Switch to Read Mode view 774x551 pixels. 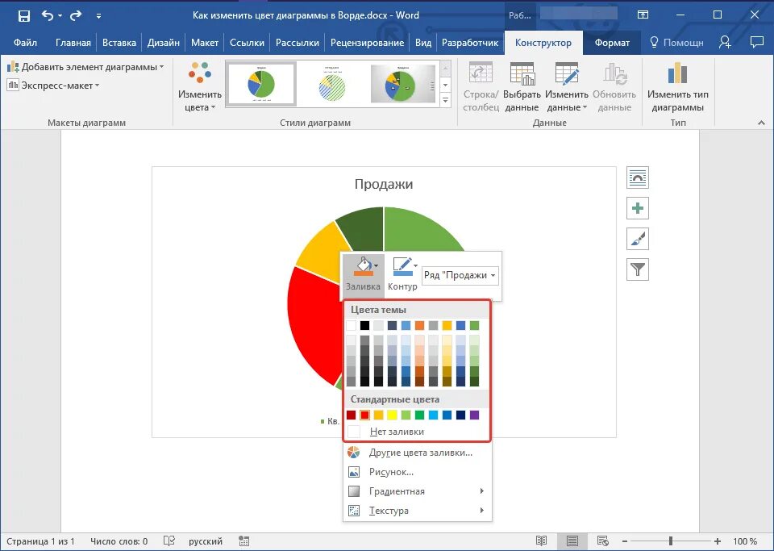[542, 541]
